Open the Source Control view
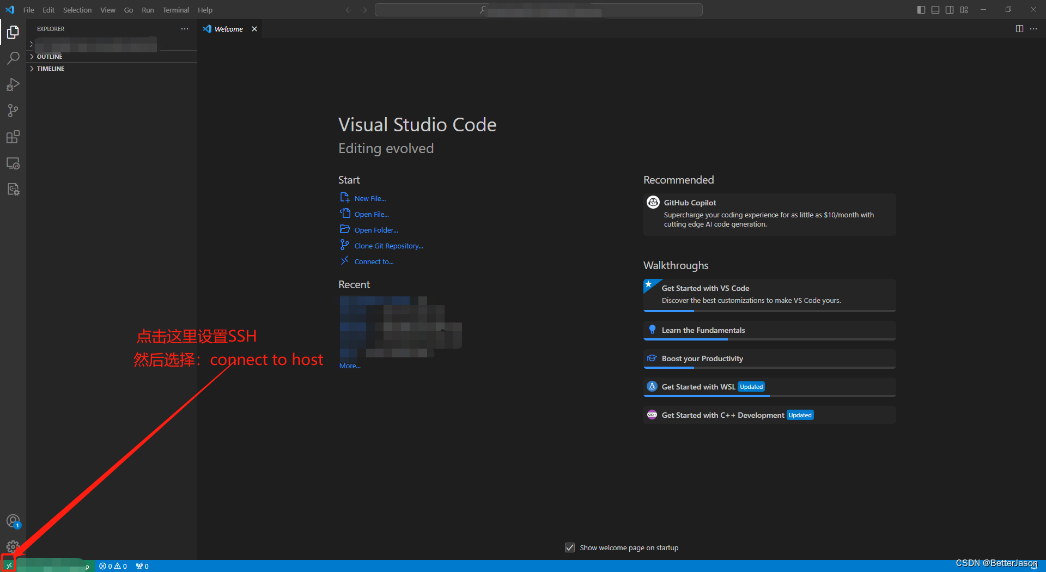The image size is (1046, 572). (13, 111)
